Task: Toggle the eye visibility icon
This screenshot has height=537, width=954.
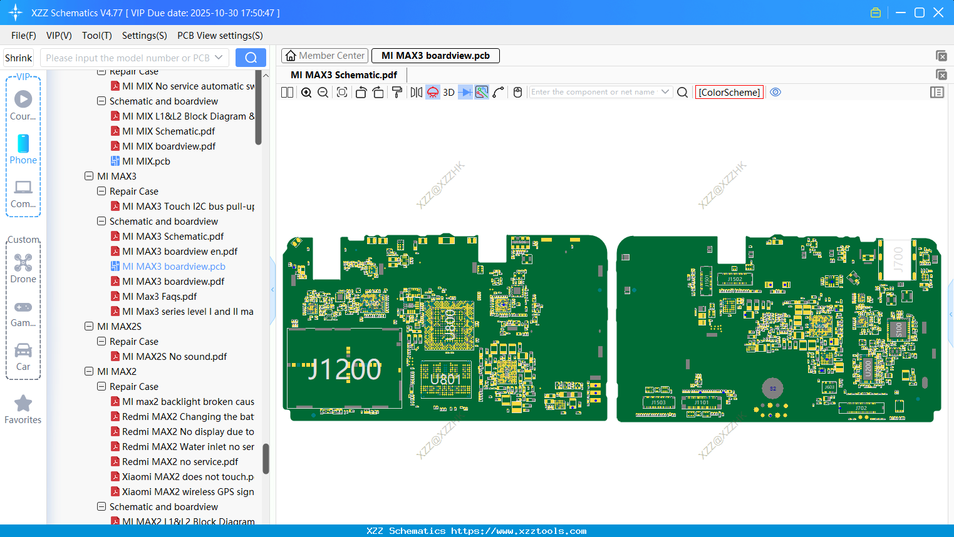Action: (x=775, y=92)
